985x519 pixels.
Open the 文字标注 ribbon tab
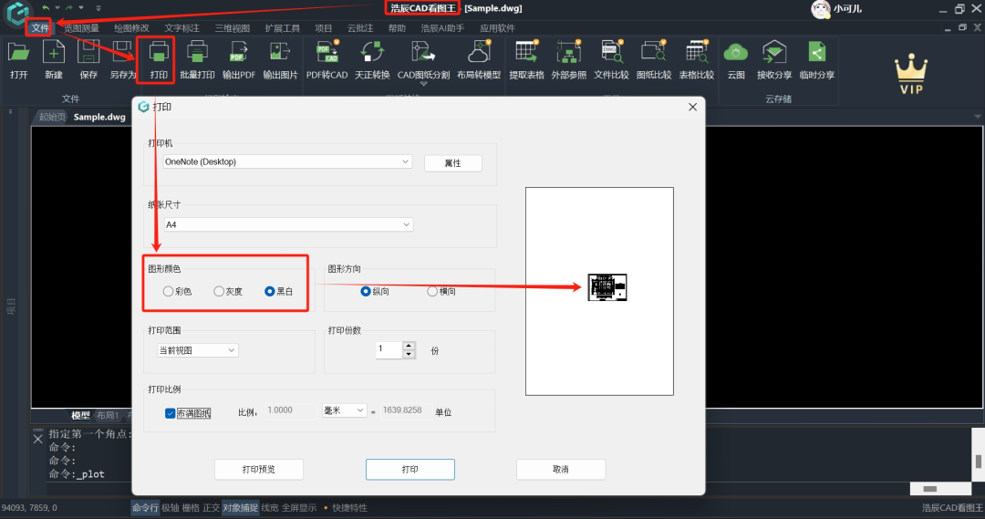pos(181,27)
